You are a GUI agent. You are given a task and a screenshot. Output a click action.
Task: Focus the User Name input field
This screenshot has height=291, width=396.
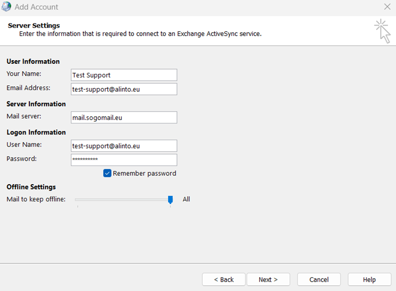point(124,145)
